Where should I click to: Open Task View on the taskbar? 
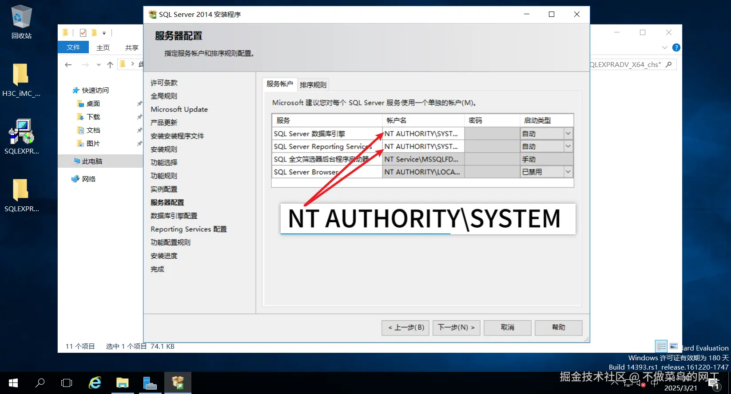tap(67, 382)
